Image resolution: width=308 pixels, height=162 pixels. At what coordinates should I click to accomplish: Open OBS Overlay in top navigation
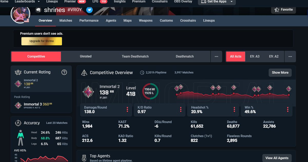pos(183,2)
